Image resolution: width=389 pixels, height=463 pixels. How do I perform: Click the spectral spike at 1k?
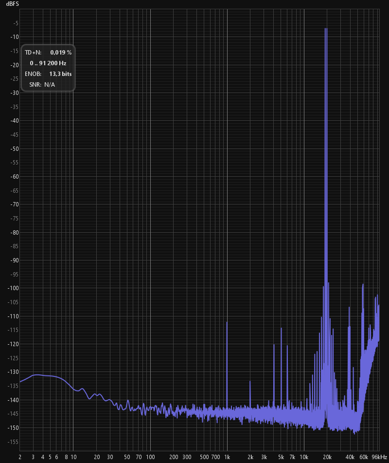227,365
